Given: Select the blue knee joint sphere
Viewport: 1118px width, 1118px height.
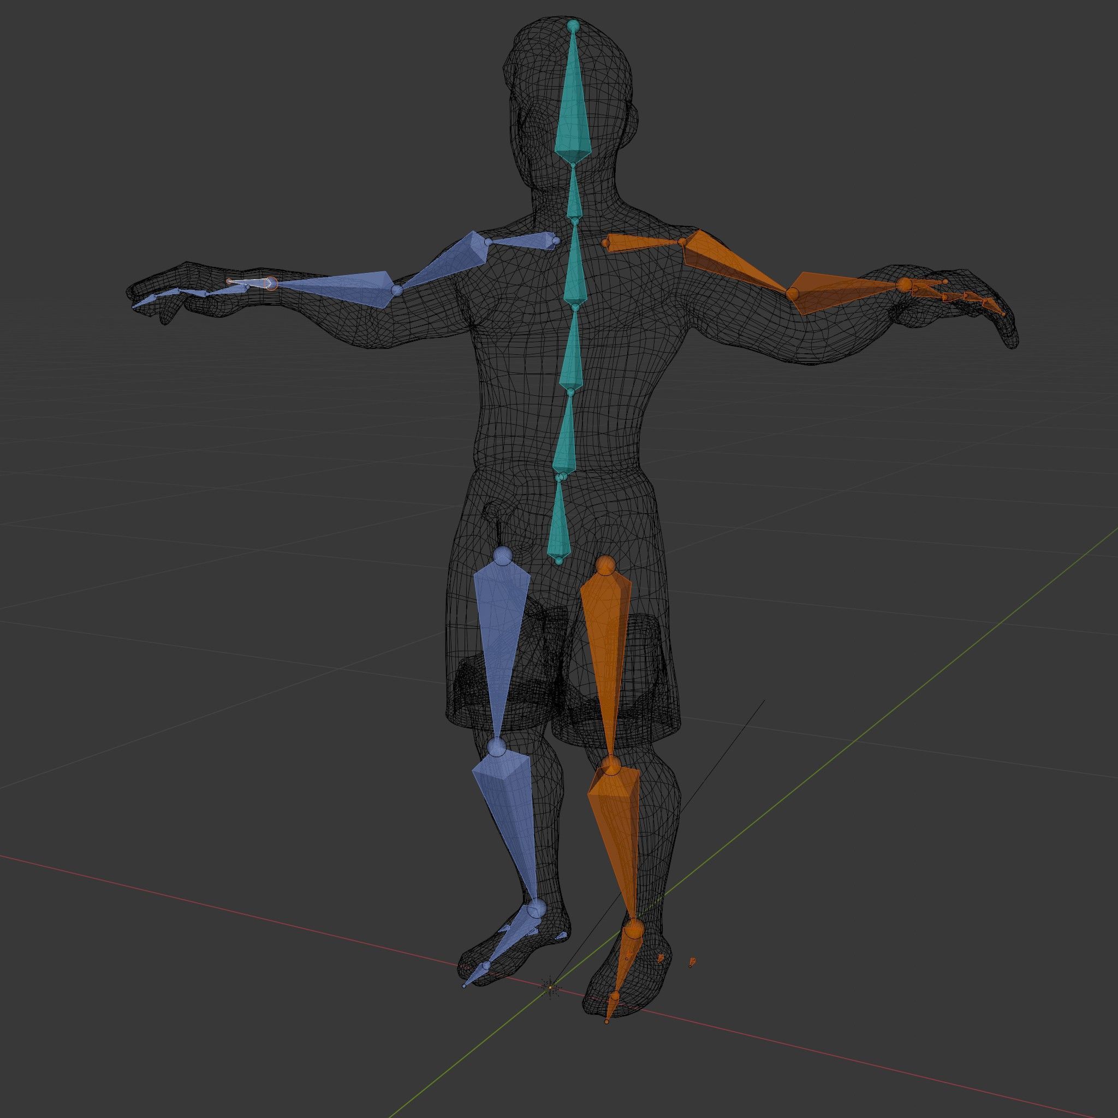Looking at the screenshot, I should (496, 747).
